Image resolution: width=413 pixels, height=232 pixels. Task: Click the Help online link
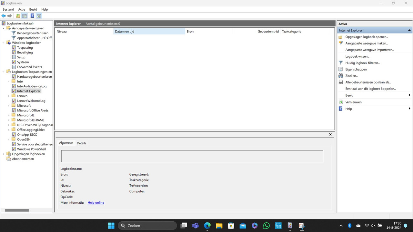point(96,202)
